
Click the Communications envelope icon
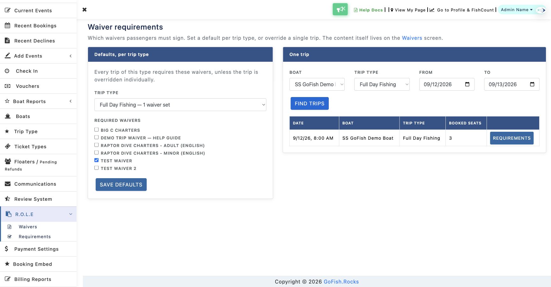click(8, 184)
